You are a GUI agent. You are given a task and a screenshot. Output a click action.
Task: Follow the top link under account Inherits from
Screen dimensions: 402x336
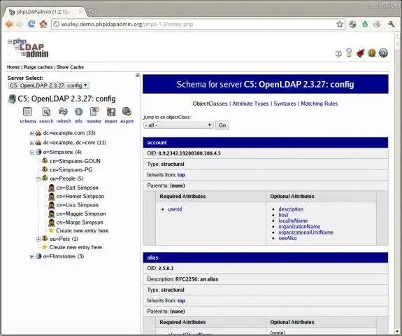181,175
